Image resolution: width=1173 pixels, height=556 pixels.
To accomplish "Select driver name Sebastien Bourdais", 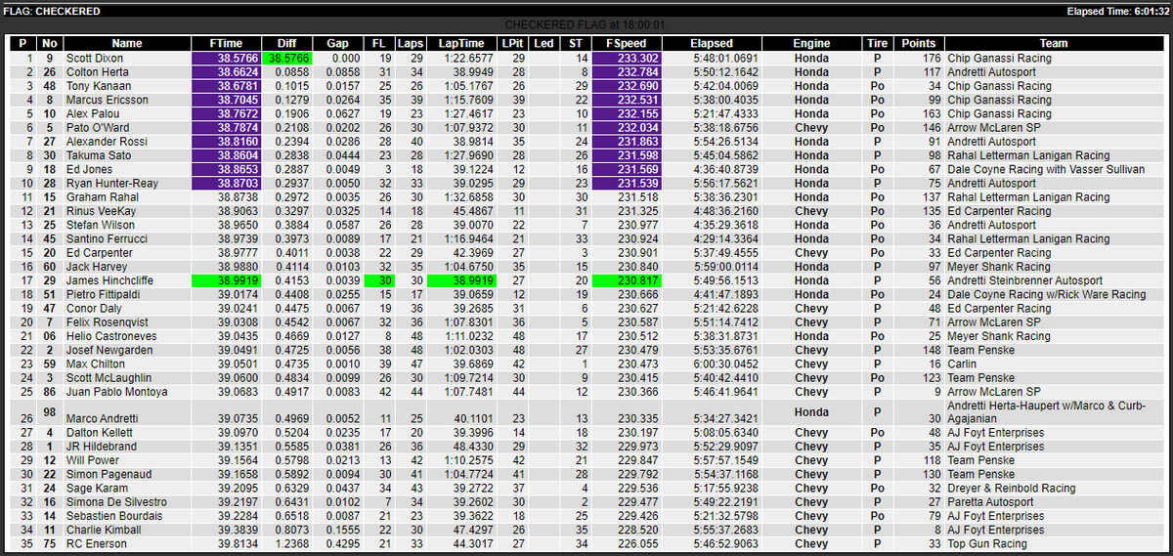I will point(113,516).
